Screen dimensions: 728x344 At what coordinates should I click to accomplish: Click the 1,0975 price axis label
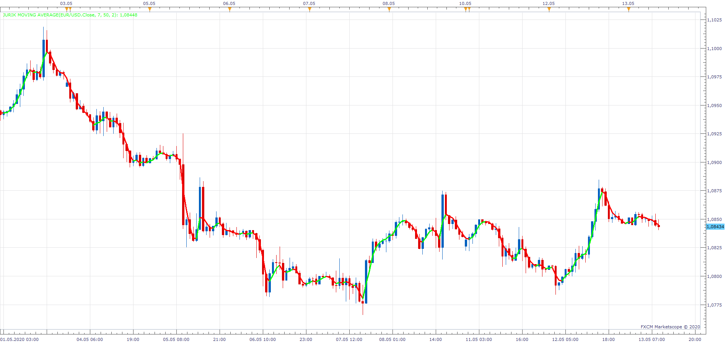tap(715, 77)
